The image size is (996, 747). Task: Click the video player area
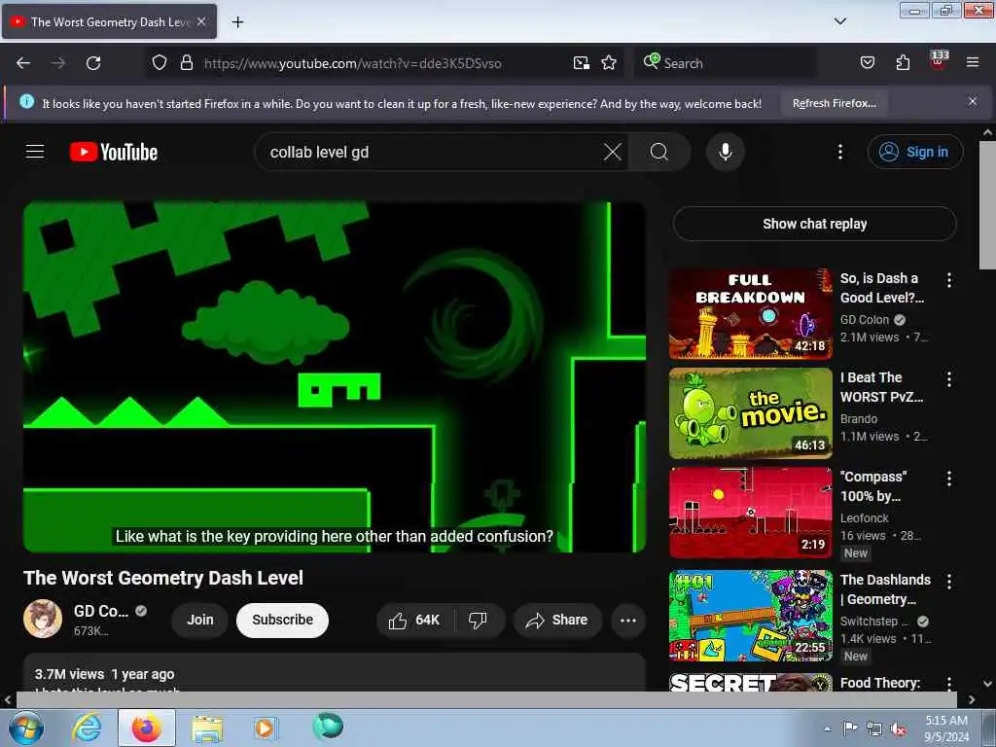(x=335, y=376)
